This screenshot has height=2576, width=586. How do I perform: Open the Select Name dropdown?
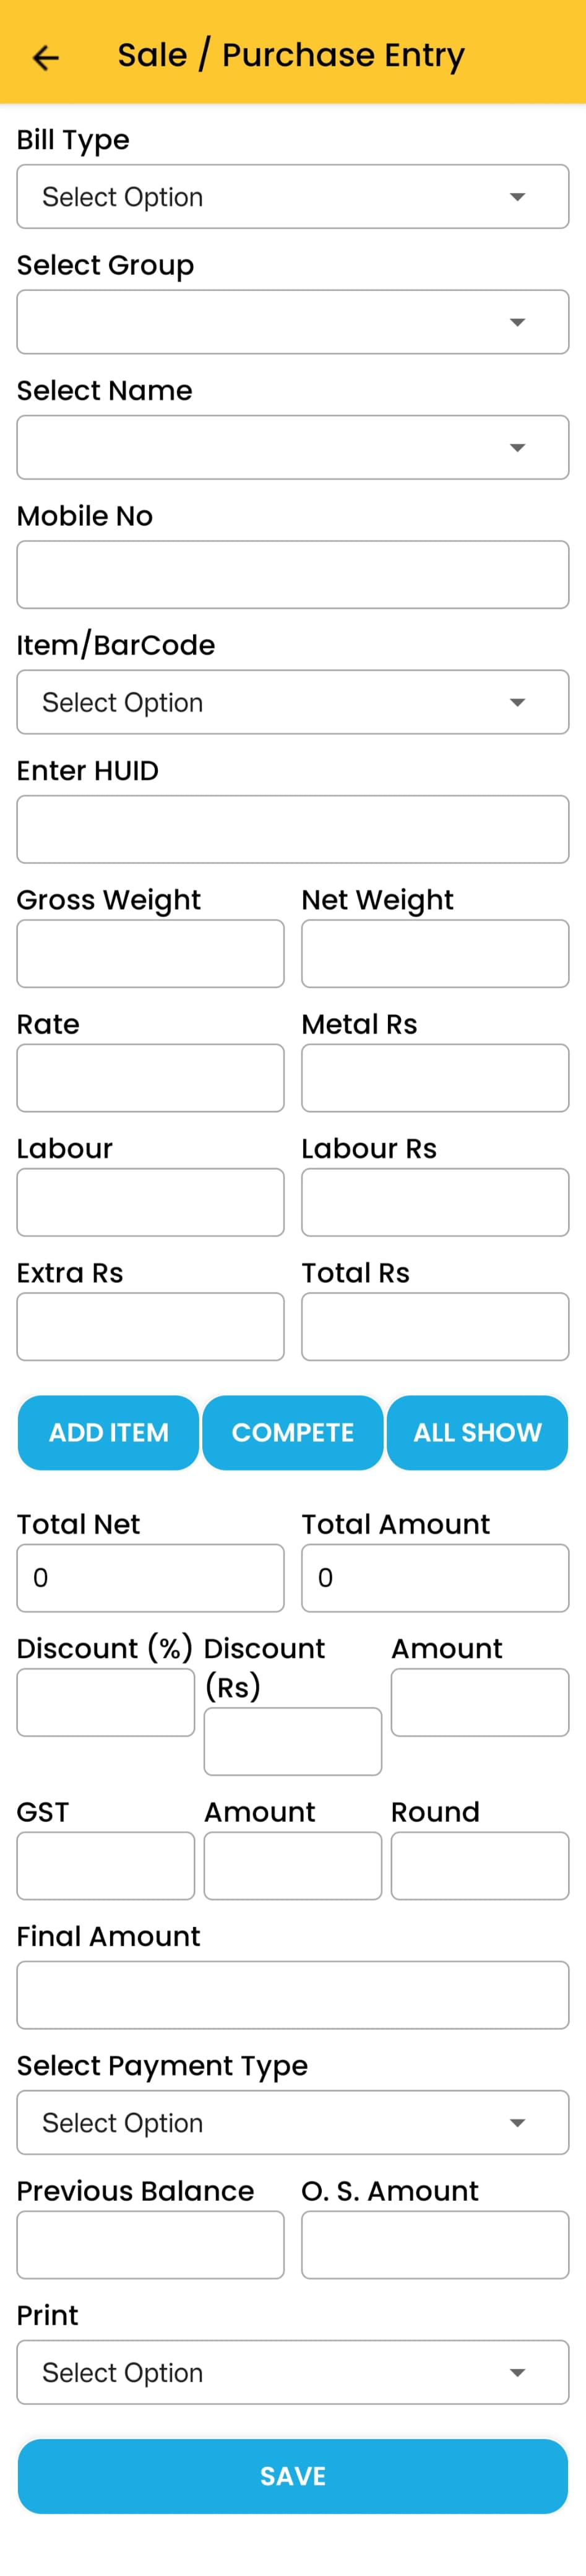click(292, 447)
